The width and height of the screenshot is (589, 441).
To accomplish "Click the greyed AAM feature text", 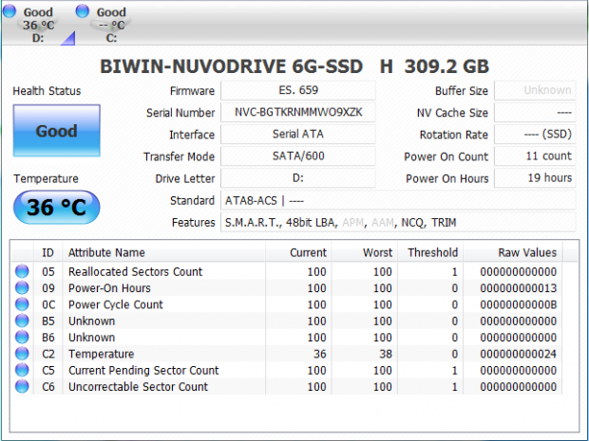I will click(383, 222).
